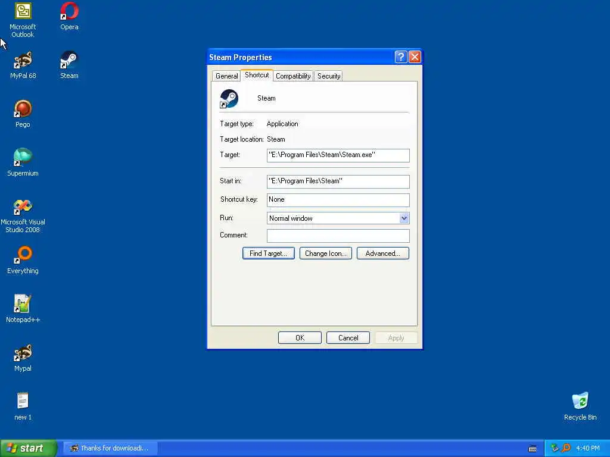610x457 pixels.
Task: Click the Steam icon inside Properties dialog
Action: coord(229,99)
